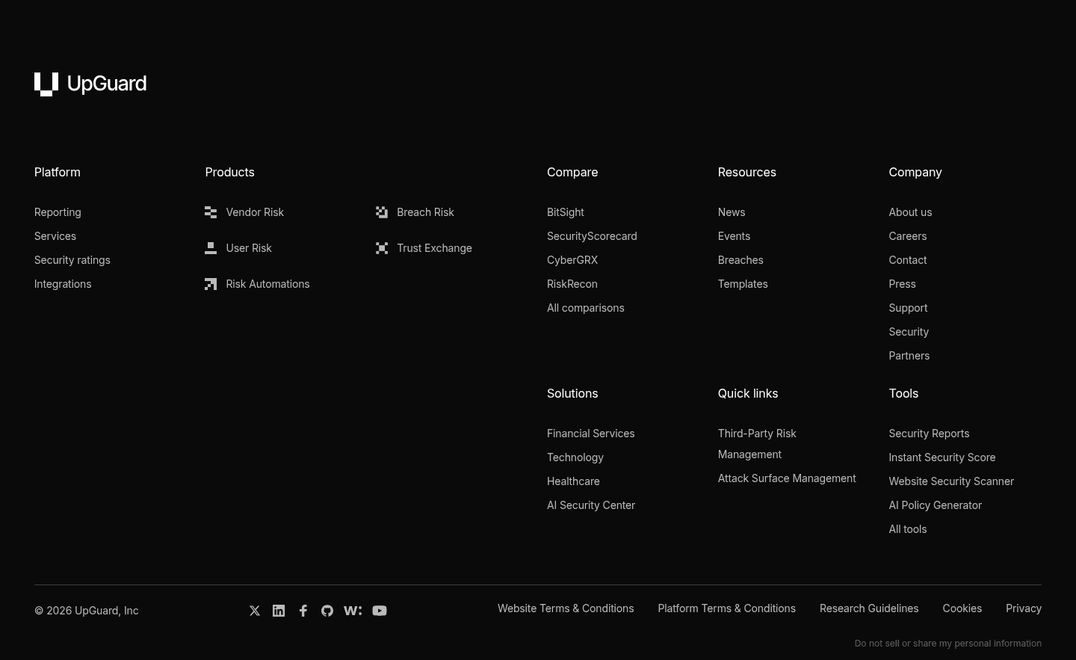
Task: Open Breaches resource link
Action: (x=740, y=260)
